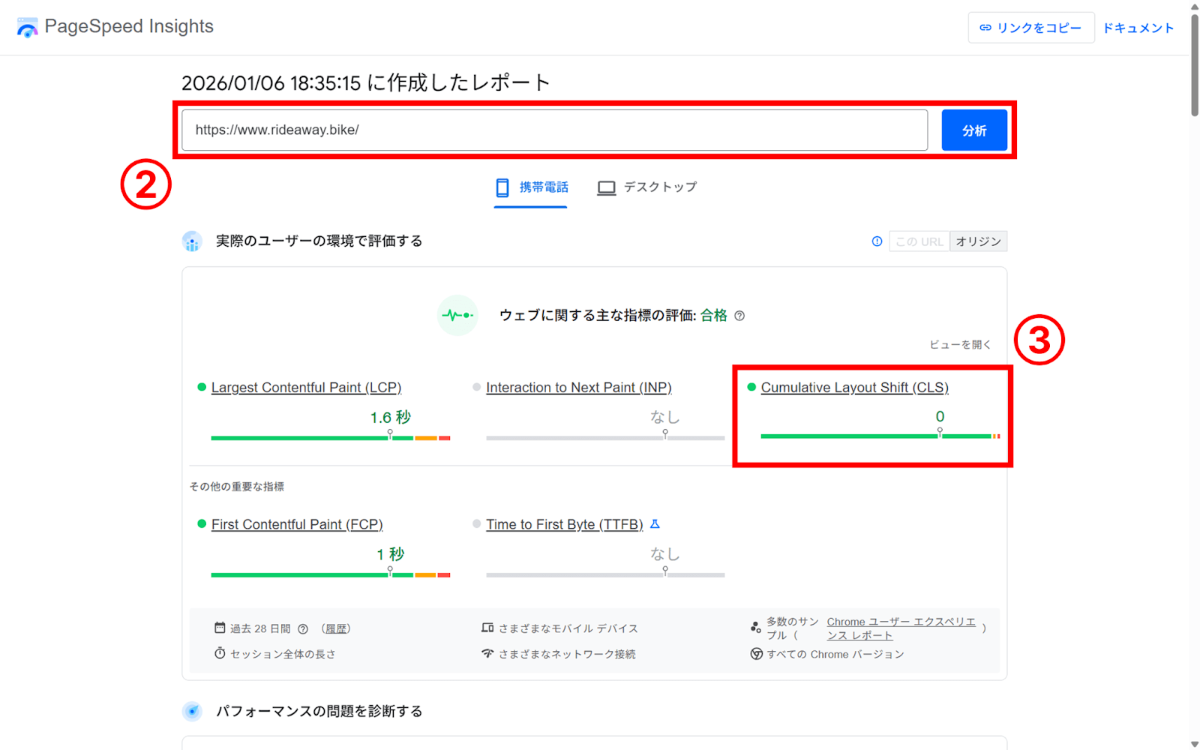1200x750 pixels.
Task: Open the ビューを開く expander
Action: 960,344
